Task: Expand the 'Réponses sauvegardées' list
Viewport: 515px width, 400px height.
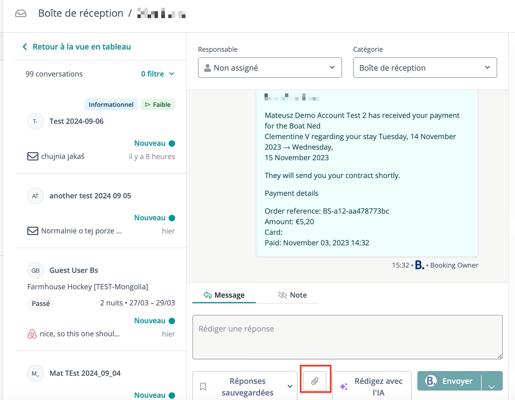Action: point(290,386)
